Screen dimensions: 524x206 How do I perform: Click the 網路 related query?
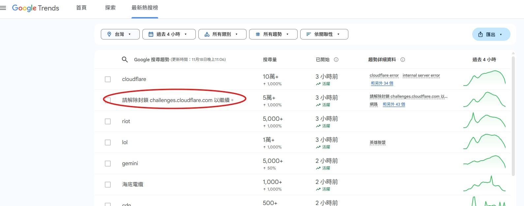click(x=374, y=104)
